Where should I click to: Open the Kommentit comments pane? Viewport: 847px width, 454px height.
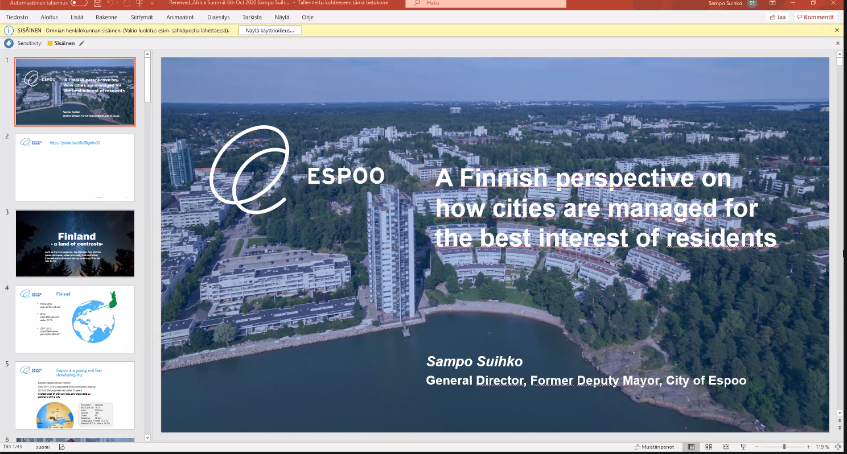point(815,17)
